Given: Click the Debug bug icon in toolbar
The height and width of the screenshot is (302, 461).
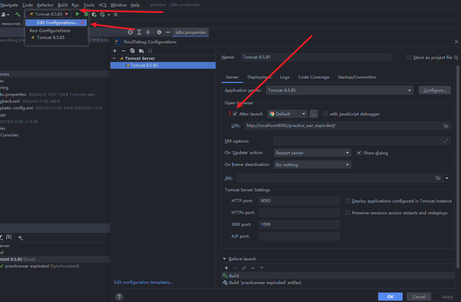Looking at the screenshot, I should coord(86,14).
